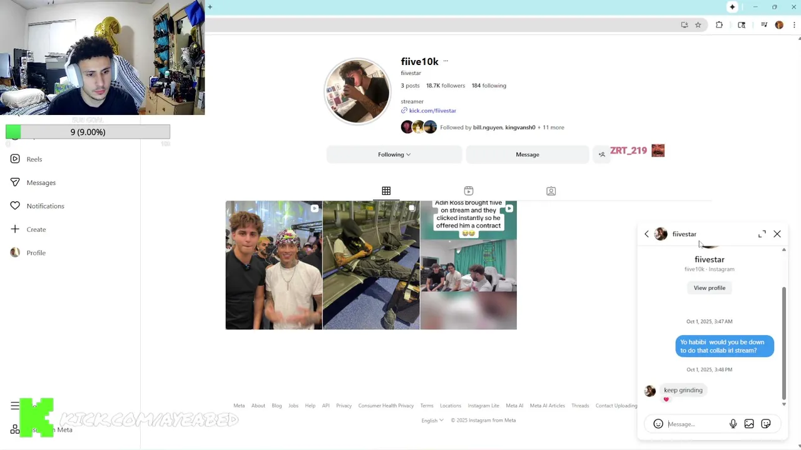Click the fiivestar name in chat header
Screen dimensions: 801x450
(x=684, y=234)
